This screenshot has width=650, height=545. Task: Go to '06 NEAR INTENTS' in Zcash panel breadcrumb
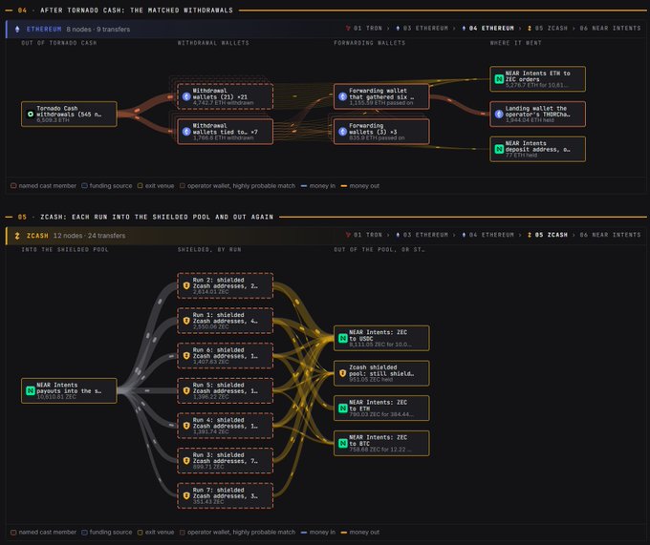tap(610, 235)
